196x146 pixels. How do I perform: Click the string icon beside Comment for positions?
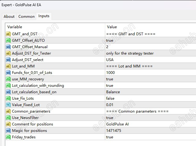8,124
